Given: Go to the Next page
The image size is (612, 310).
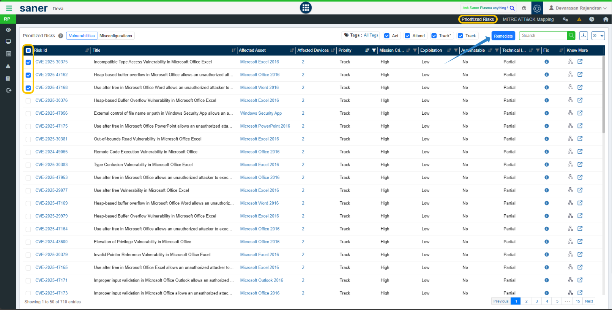Looking at the screenshot, I should point(589,301).
